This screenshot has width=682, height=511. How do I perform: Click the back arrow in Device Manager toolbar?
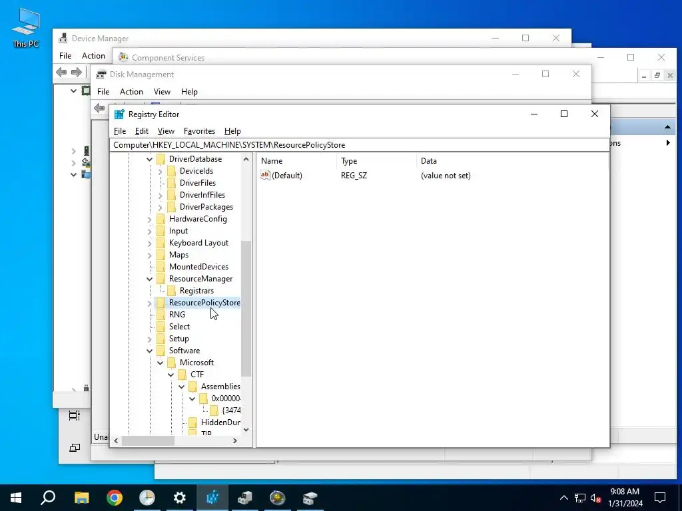pos(61,72)
